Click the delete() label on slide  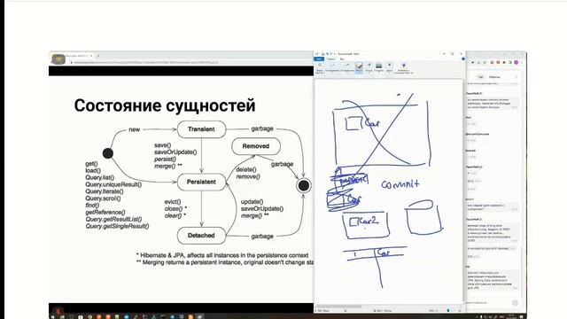click(x=246, y=169)
